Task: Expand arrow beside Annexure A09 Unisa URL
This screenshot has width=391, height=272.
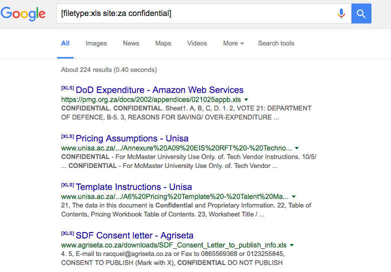Action: 297,148
